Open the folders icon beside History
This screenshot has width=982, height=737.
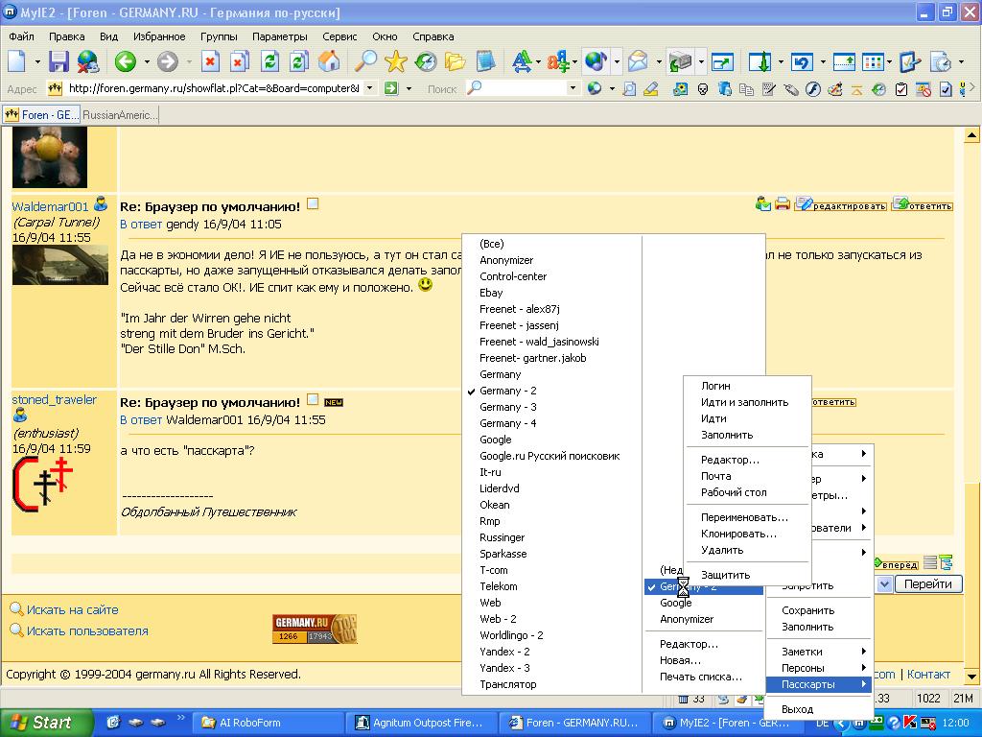tap(456, 61)
